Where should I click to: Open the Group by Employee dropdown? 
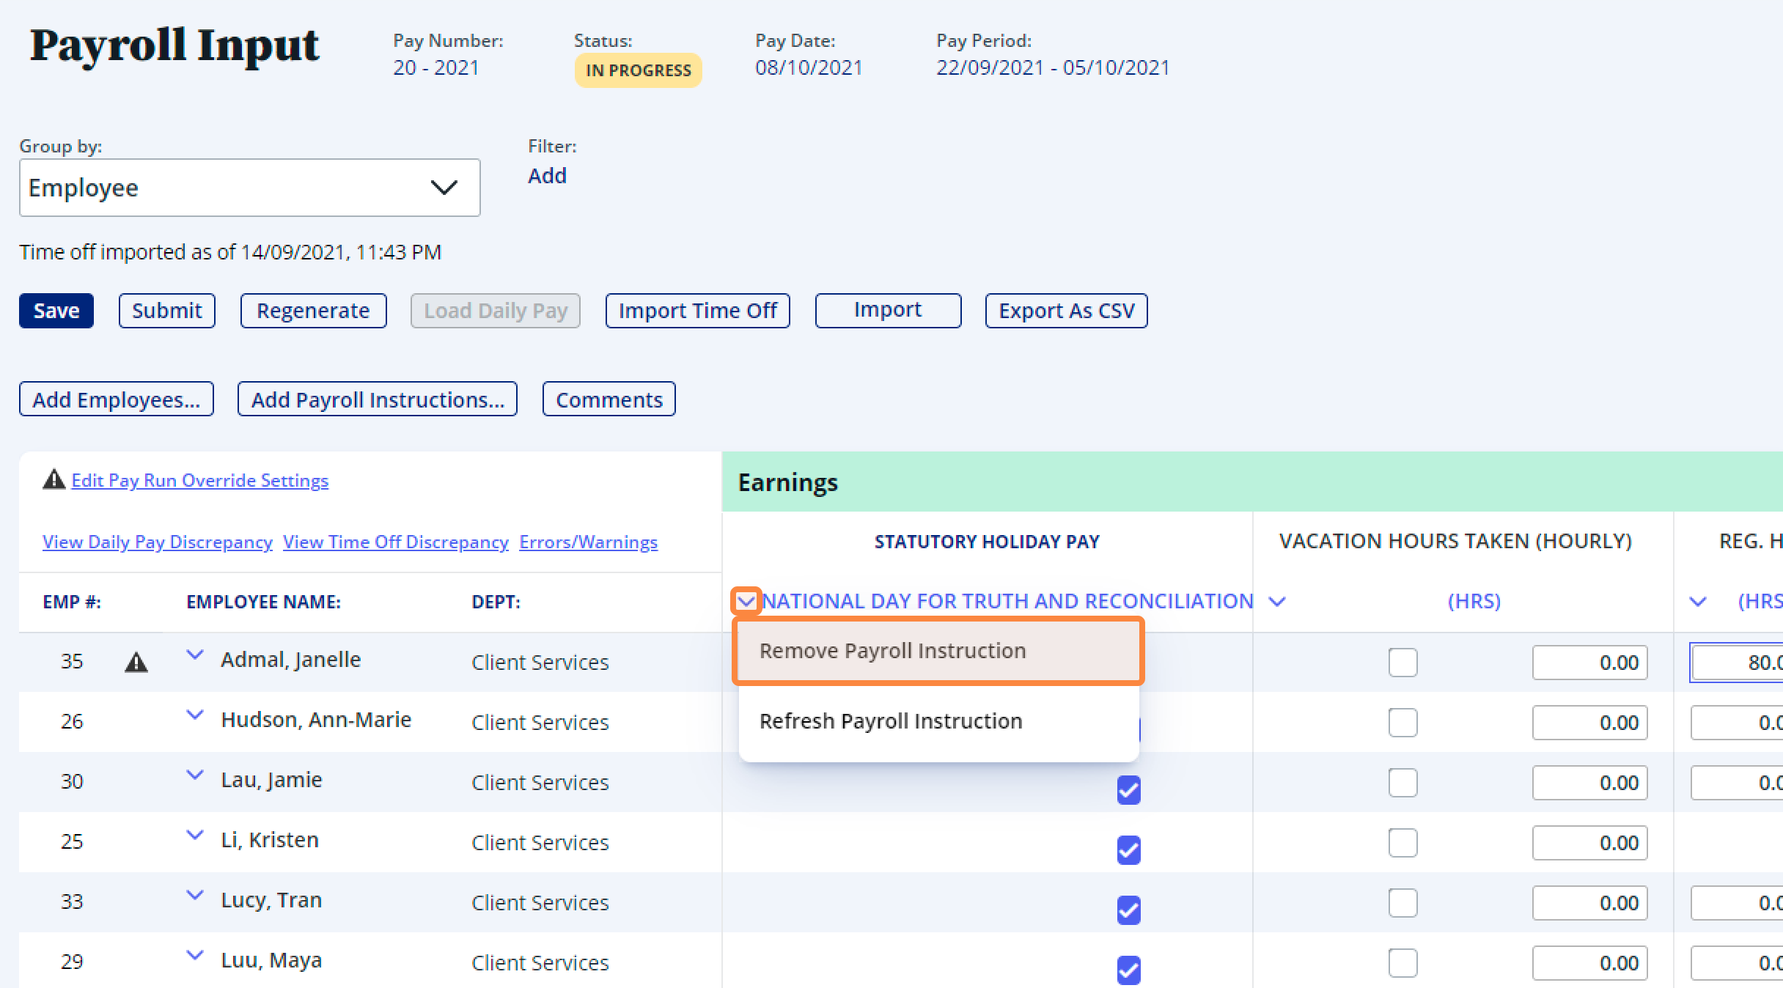(249, 188)
